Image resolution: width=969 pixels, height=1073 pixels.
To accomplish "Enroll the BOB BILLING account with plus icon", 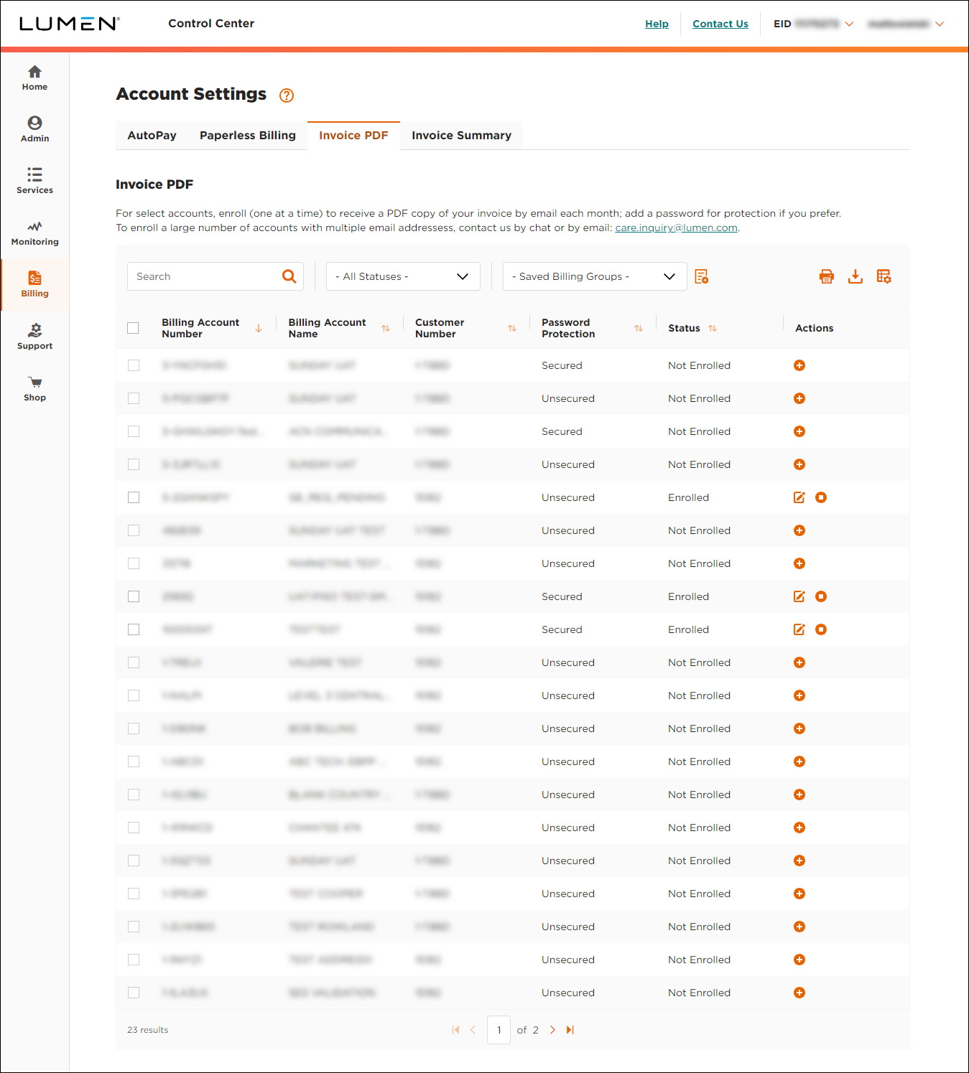I will 799,728.
